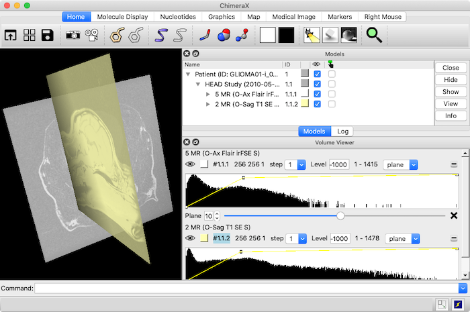Select the blue ribbon cartoon style icon

[162, 35]
